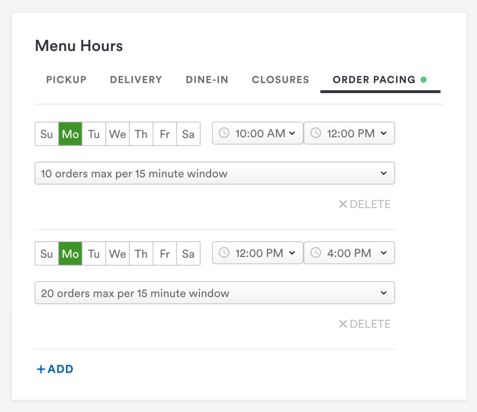Toggle Monday off in the first pacing rule
The image size is (477, 412).
70,134
